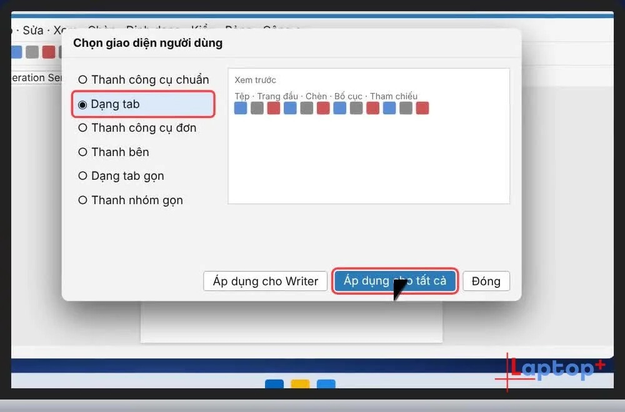
Task: Click the blue preview icon directly under "Tệp"
Action: pos(241,108)
